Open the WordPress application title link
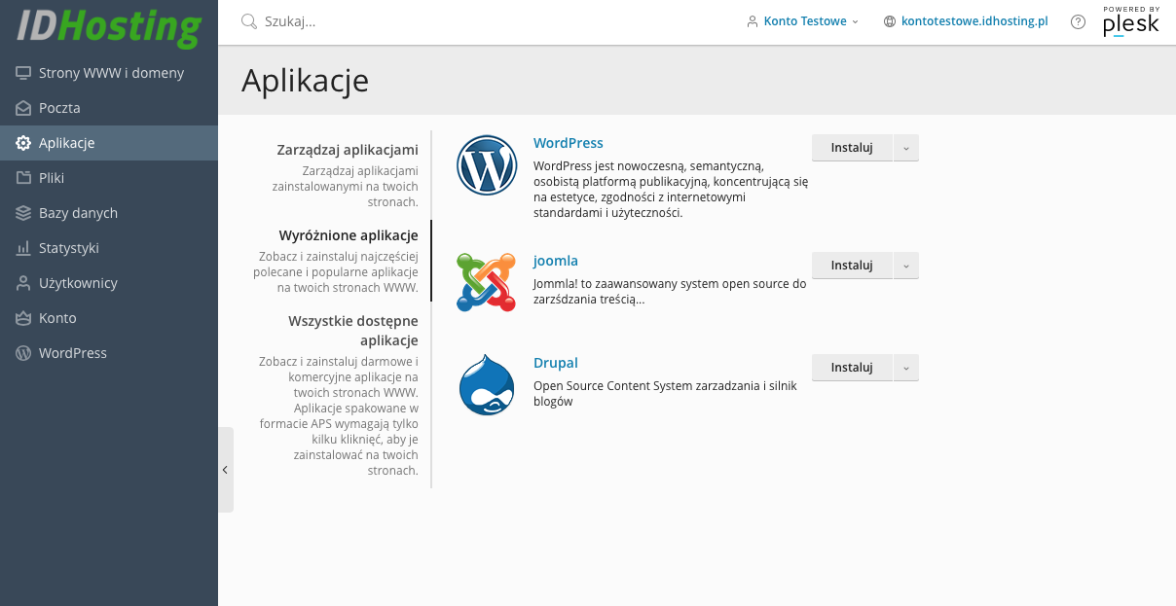 pyautogui.click(x=569, y=143)
